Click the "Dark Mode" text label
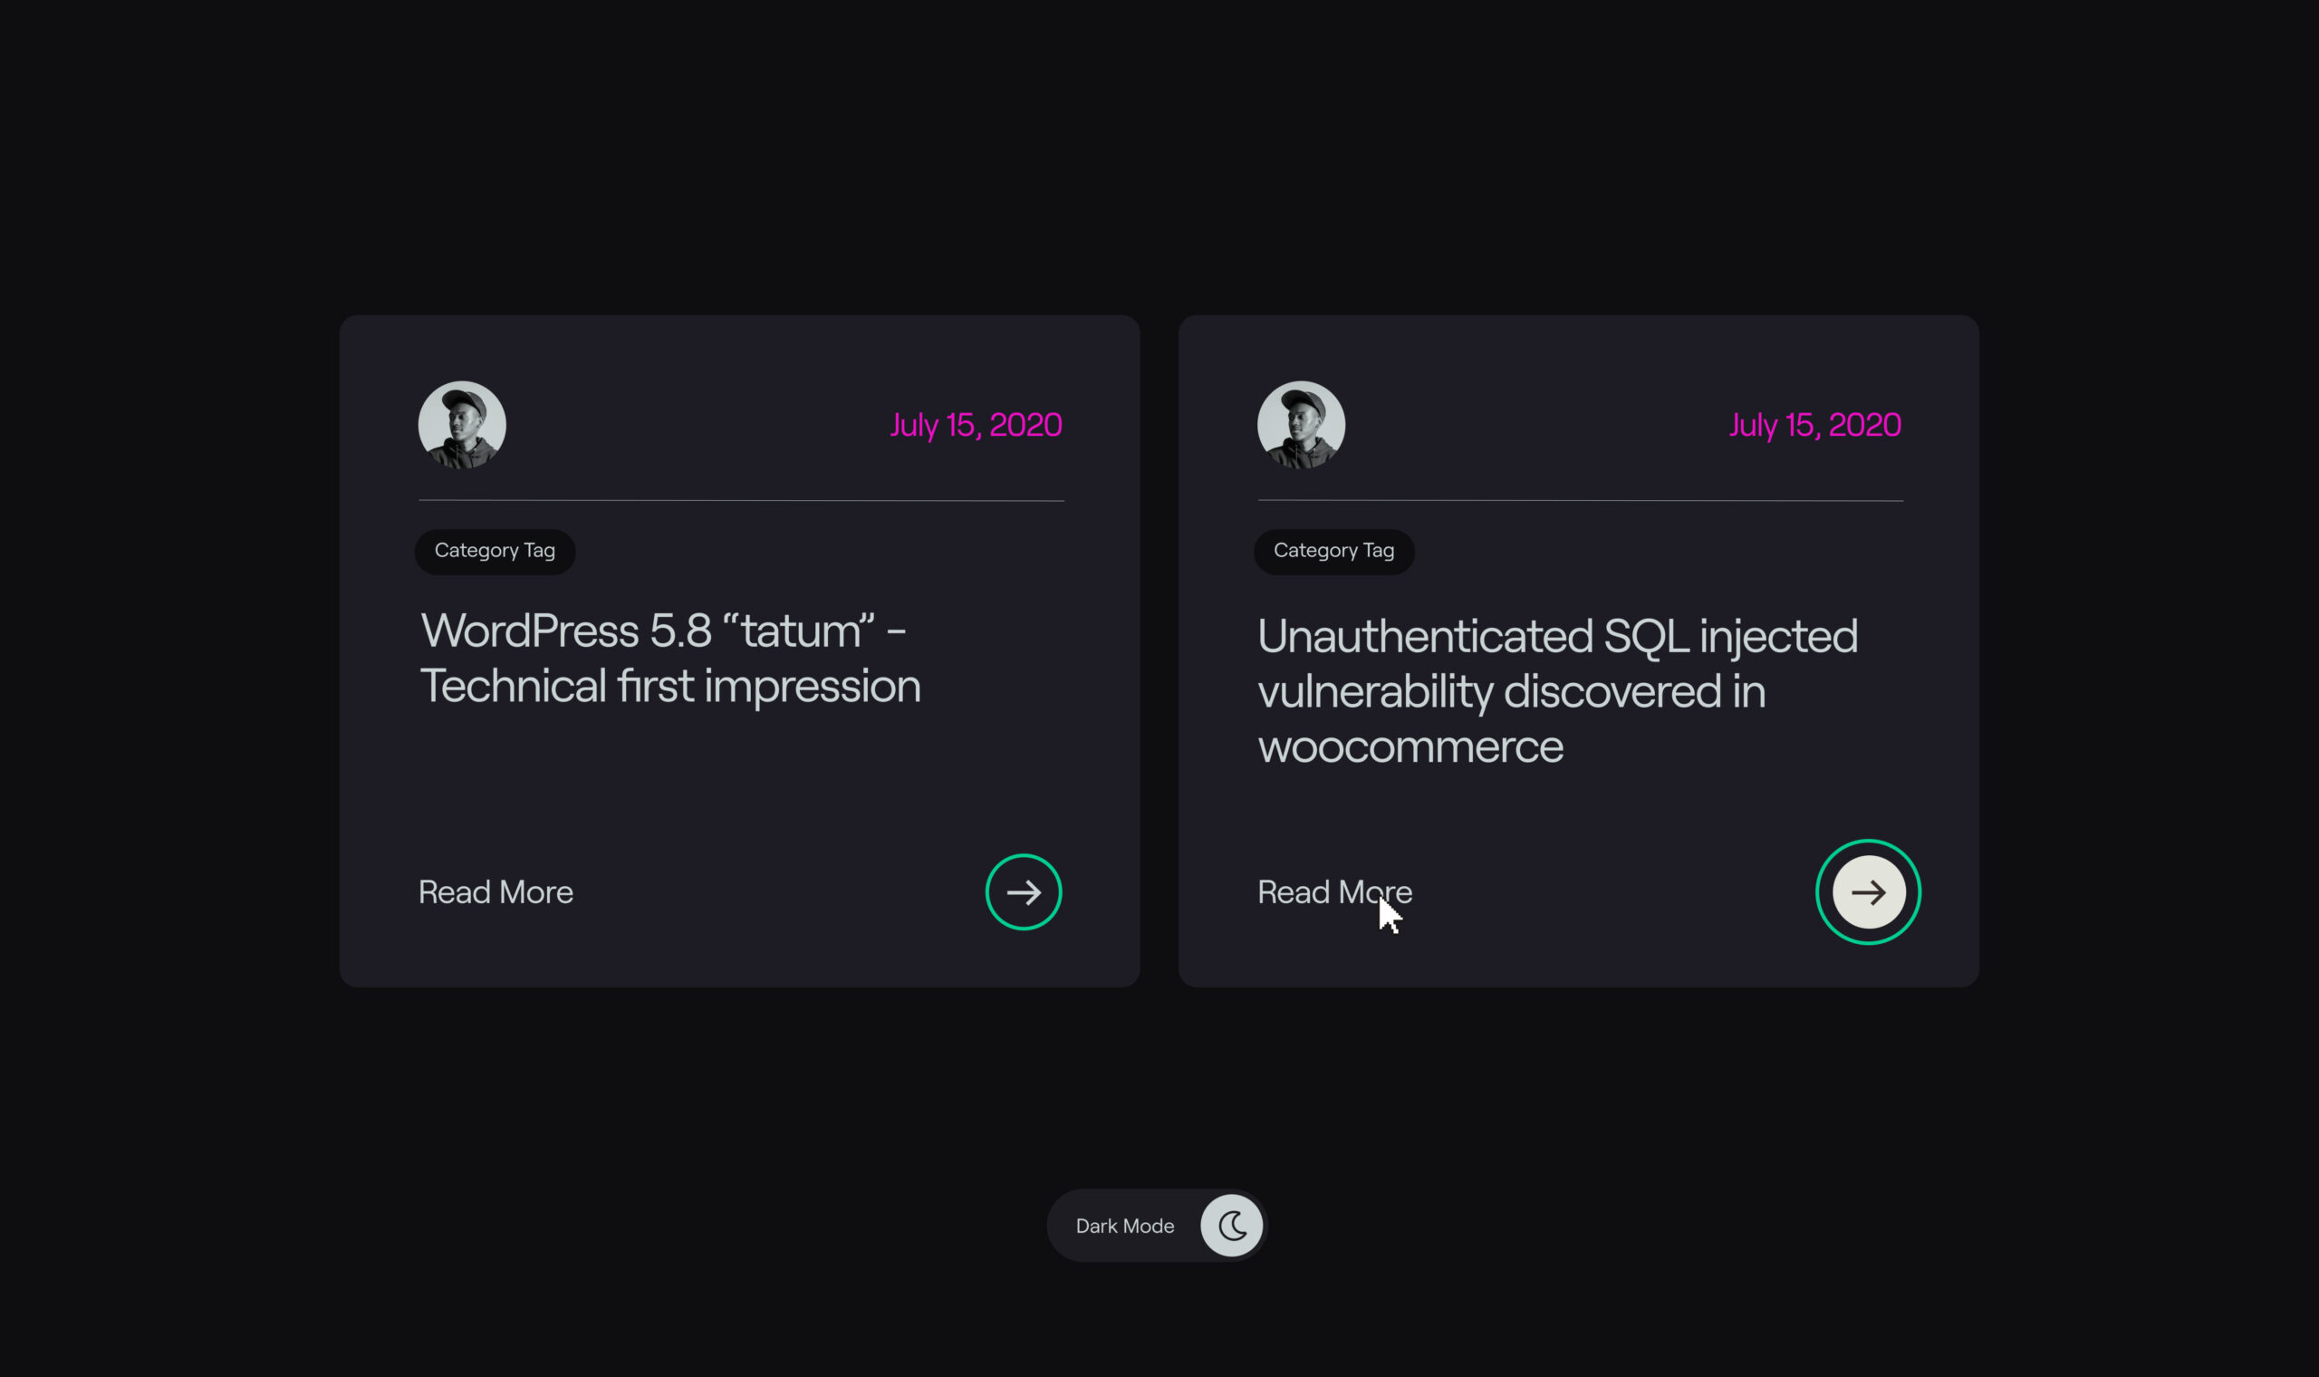This screenshot has height=1377, width=2319. coord(1124,1226)
